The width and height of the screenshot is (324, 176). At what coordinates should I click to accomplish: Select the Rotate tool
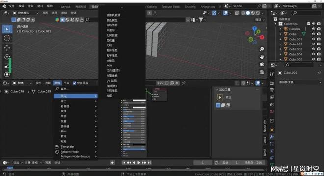pos(7,57)
